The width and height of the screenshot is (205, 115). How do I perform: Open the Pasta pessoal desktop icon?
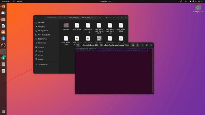click(x=198, y=8)
